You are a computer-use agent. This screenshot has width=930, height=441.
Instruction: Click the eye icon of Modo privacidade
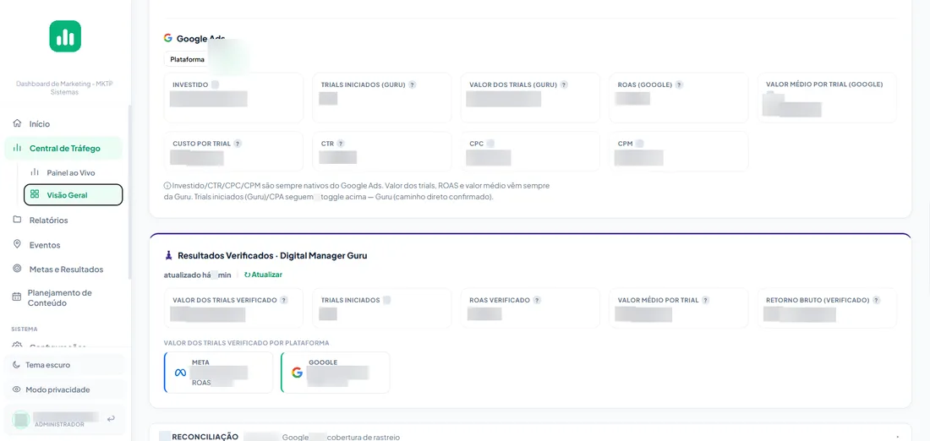click(x=17, y=389)
